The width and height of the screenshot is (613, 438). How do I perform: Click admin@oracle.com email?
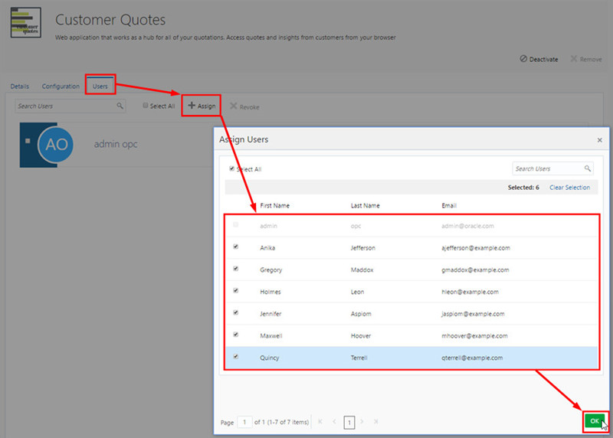(467, 226)
